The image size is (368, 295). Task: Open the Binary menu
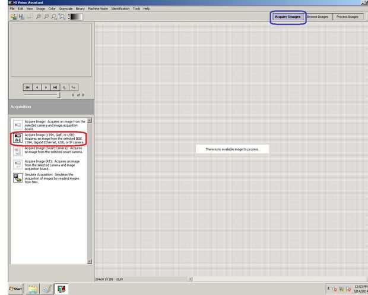point(80,9)
